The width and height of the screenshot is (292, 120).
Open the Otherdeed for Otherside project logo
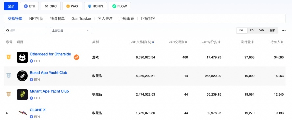[22, 57]
